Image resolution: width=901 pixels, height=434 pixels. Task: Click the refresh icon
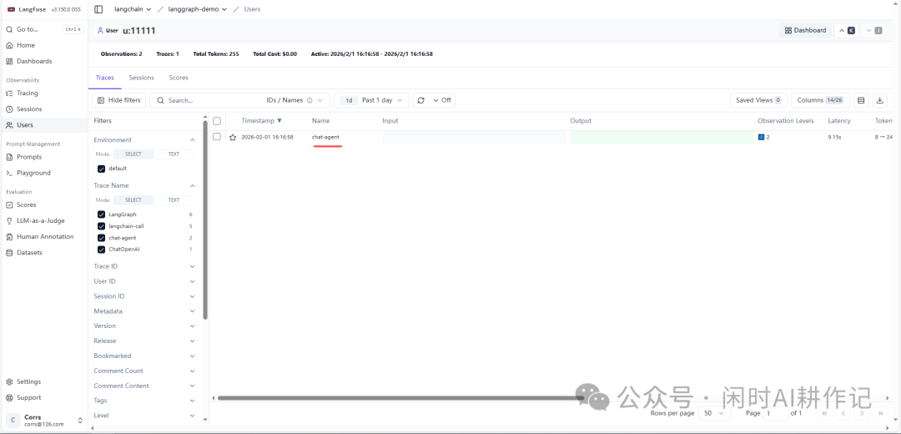420,100
